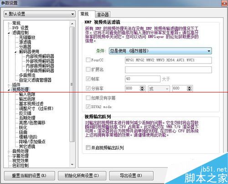
Task: Toggle the 扩展名 checkbox
Action: [88, 70]
